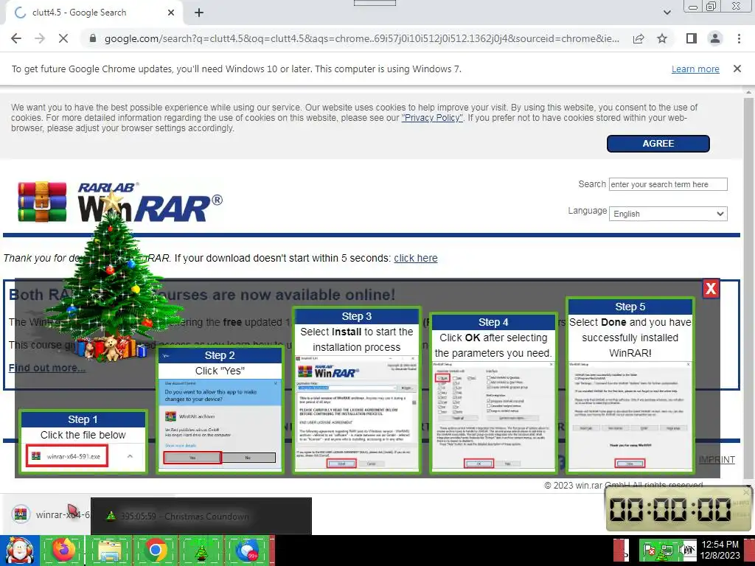Stop loading the current page

point(63,38)
